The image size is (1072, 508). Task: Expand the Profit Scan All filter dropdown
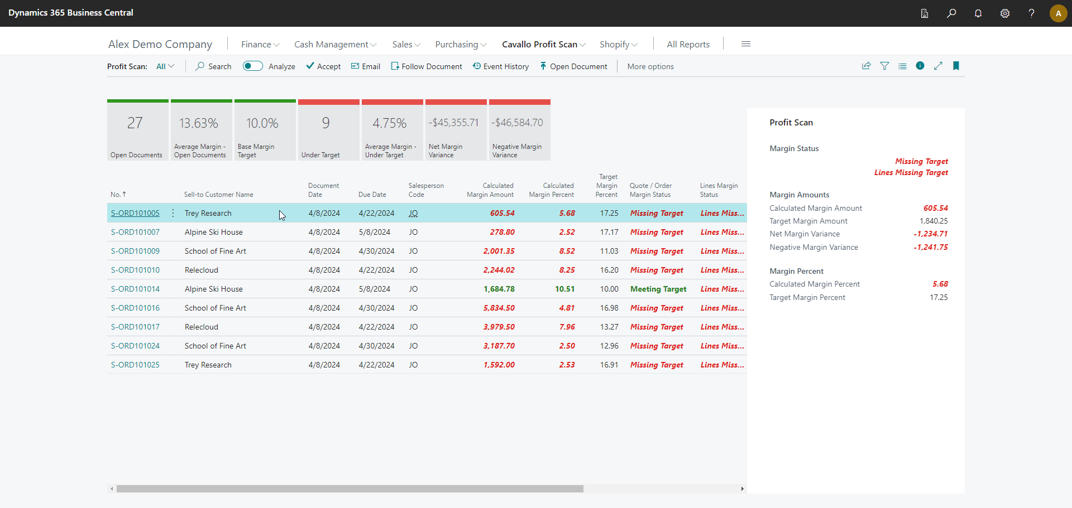(165, 66)
